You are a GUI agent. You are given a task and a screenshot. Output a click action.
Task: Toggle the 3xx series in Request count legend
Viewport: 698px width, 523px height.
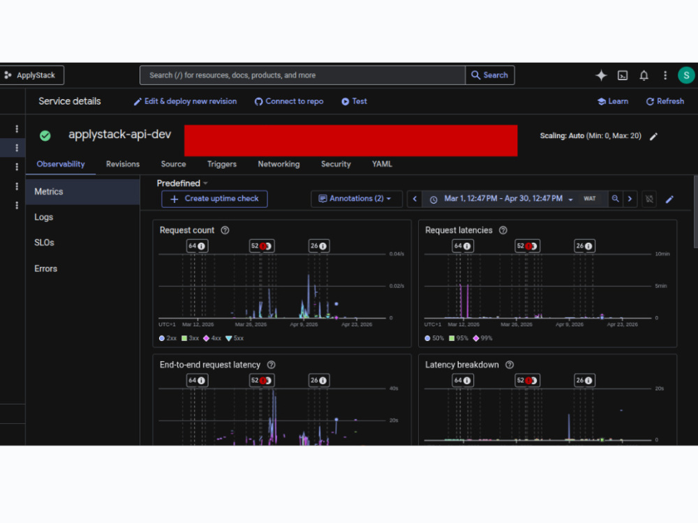(x=190, y=338)
